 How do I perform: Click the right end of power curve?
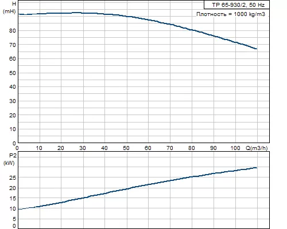(257, 168)
